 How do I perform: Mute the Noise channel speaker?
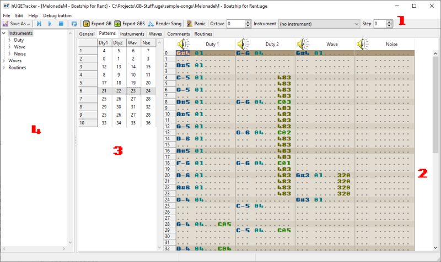(x=363, y=44)
